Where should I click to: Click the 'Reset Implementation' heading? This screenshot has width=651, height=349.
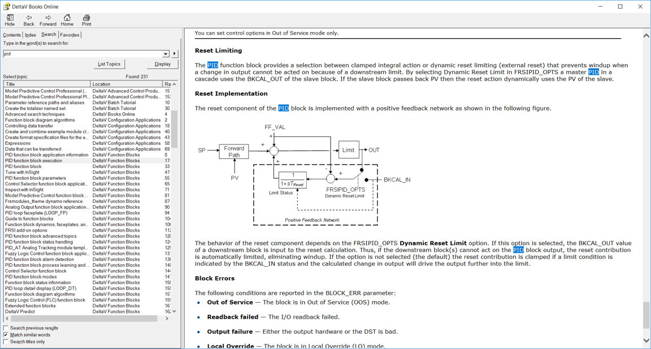231,94
